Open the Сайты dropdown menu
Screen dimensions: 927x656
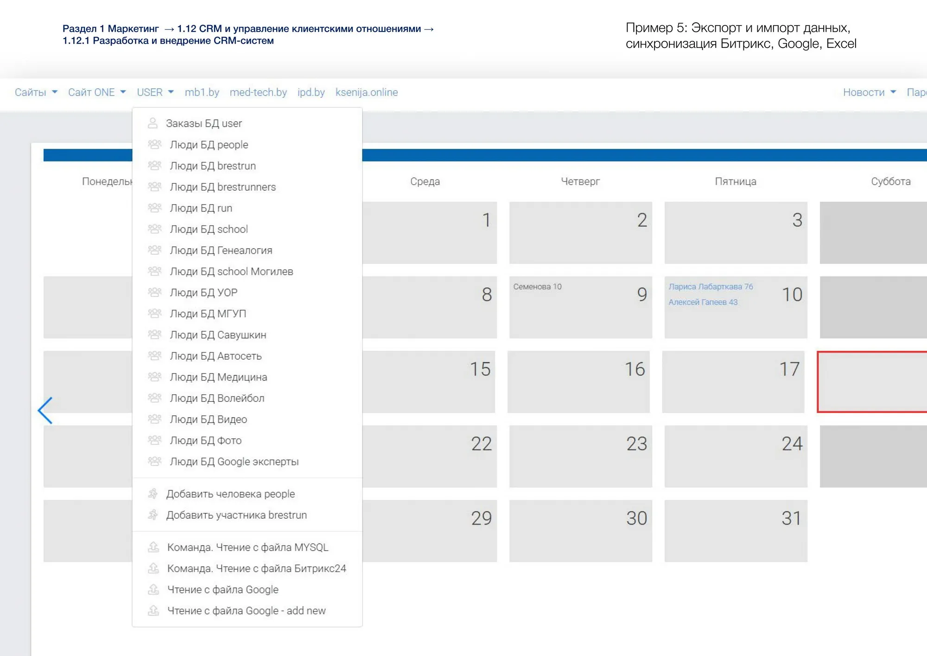36,92
